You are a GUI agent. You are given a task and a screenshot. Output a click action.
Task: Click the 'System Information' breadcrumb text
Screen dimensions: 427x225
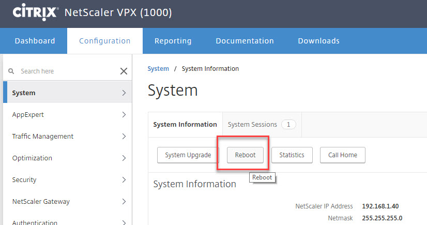pyautogui.click(x=210, y=69)
